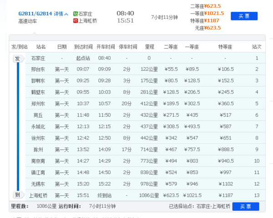
Task: Select 无座 price ¥623.5 at top
Action: (x=212, y=28)
